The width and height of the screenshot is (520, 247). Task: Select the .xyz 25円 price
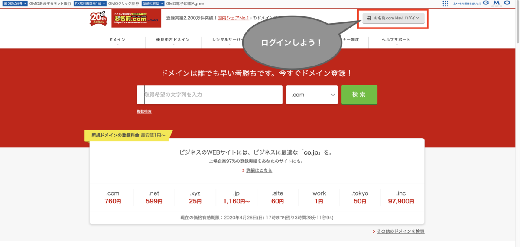click(195, 197)
